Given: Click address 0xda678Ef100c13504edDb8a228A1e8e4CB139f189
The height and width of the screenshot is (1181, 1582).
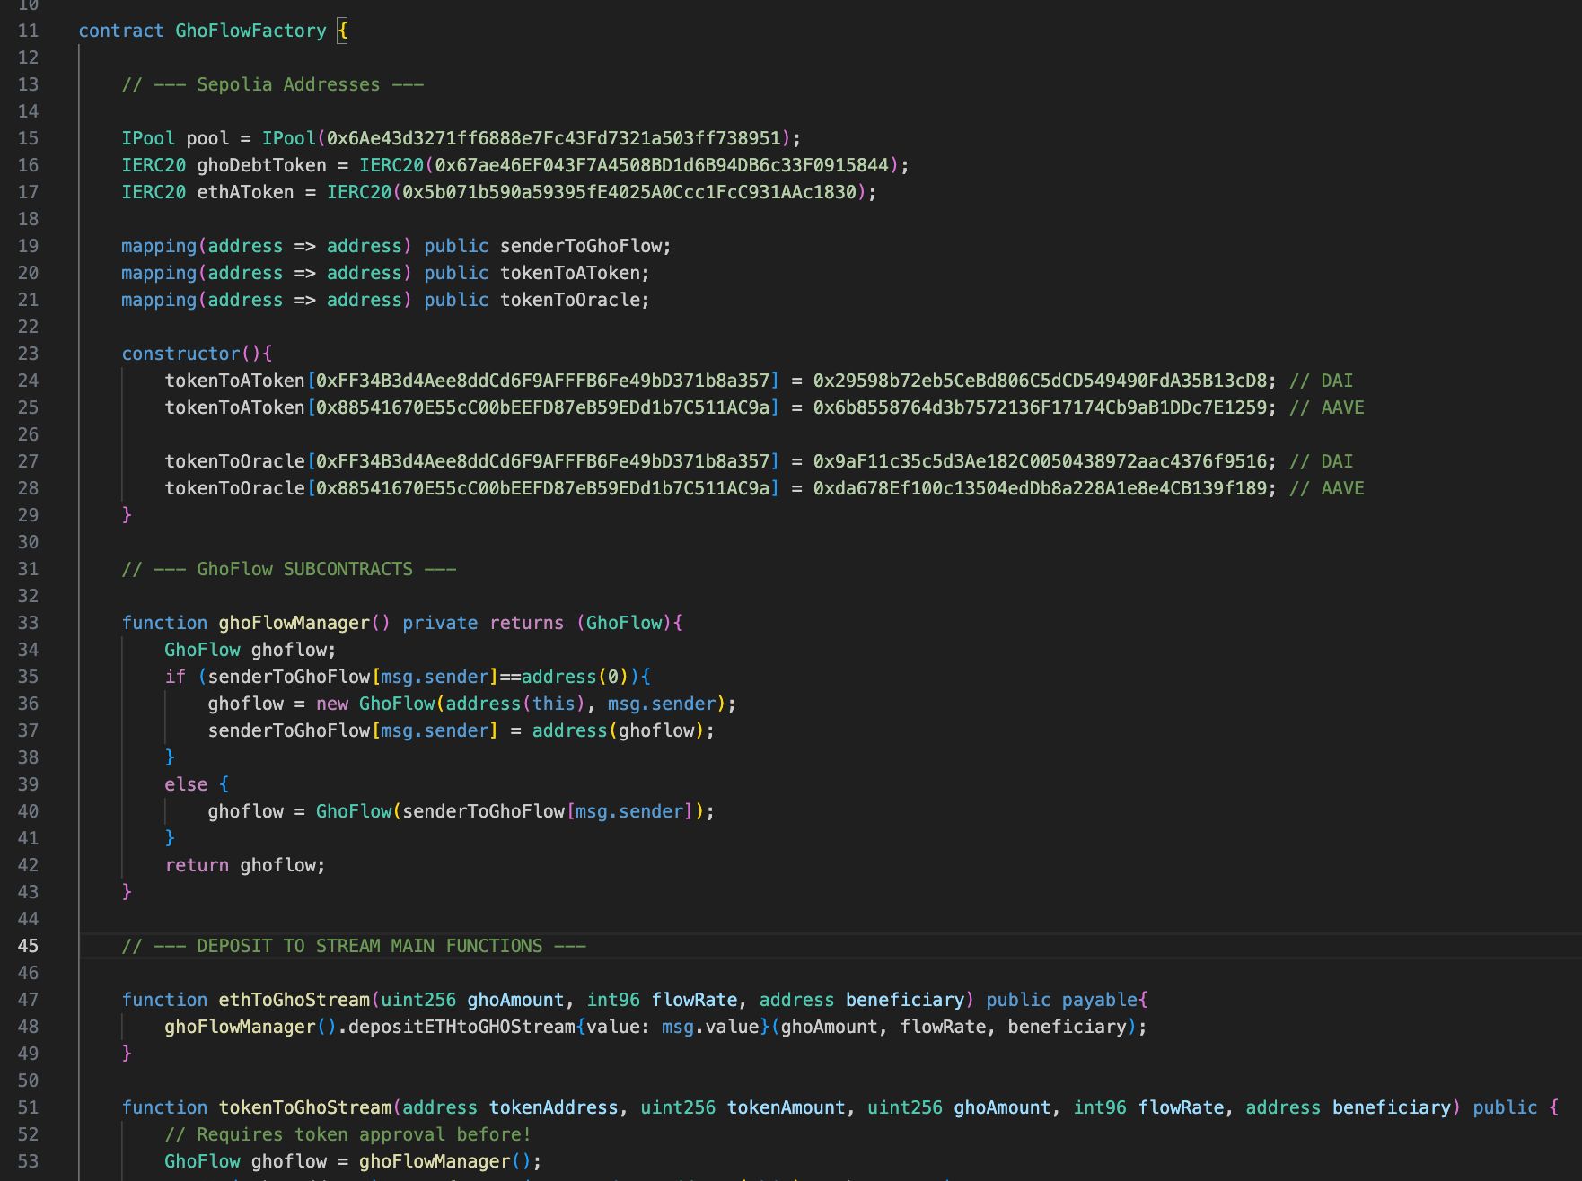Looking at the screenshot, I should (x=1040, y=488).
